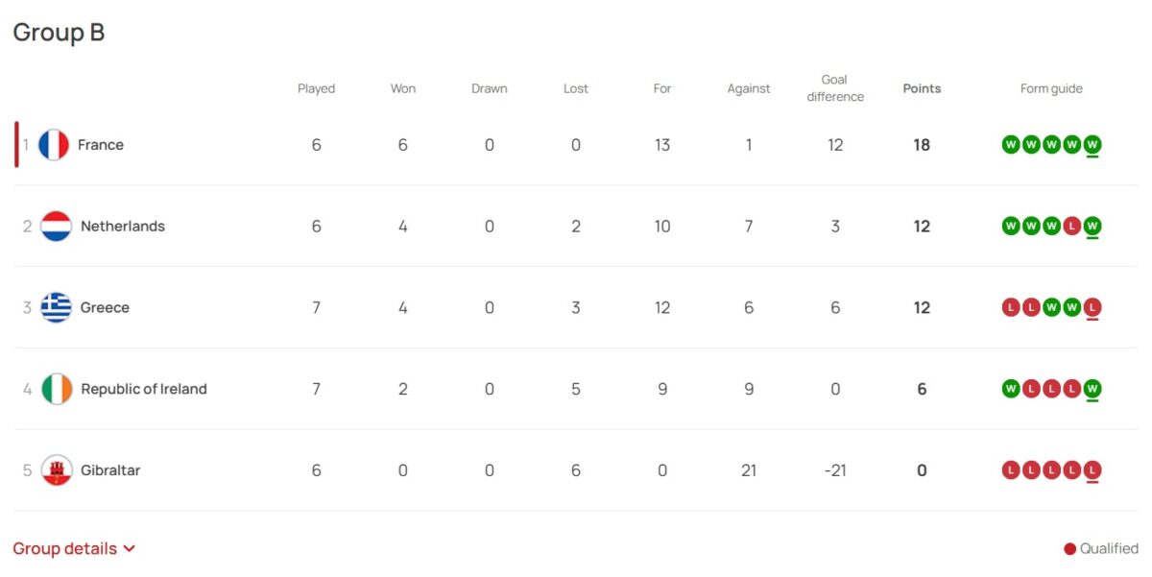
Task: Click the red Qualified legend dot
Action: [1069, 549]
